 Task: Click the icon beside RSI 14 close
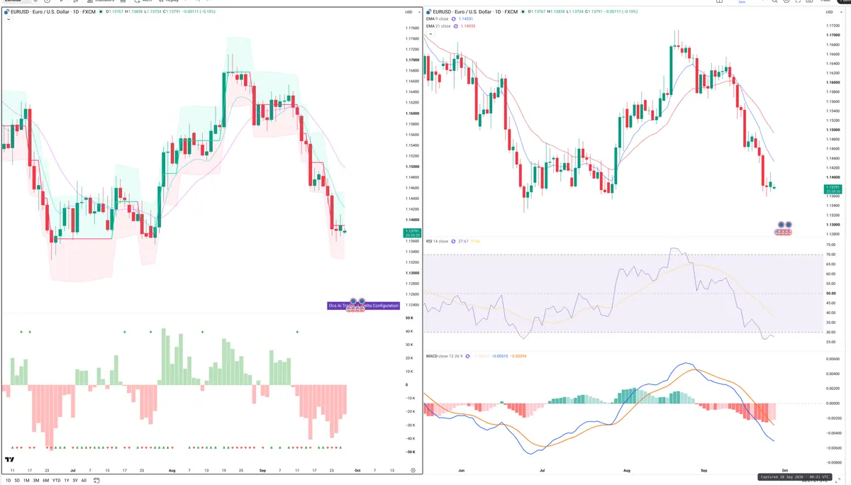453,241
